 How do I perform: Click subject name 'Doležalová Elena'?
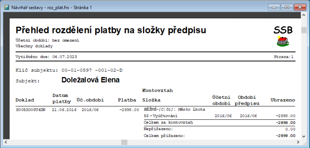[91, 80]
